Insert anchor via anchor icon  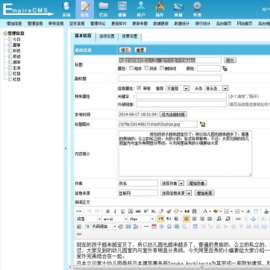pyautogui.click(x=253, y=219)
